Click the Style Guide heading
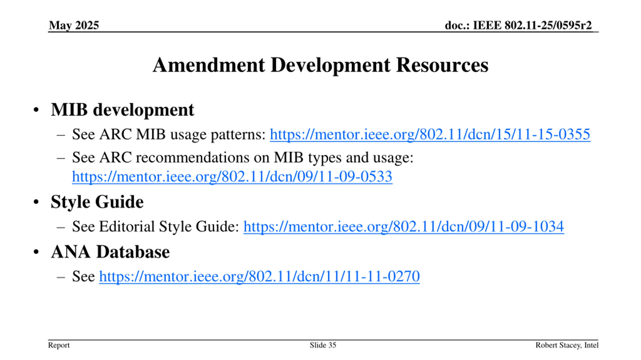 pos(97,202)
